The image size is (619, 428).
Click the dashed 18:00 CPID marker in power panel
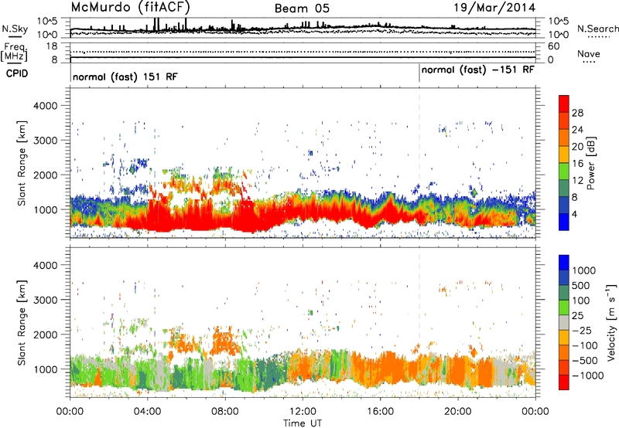click(x=419, y=163)
